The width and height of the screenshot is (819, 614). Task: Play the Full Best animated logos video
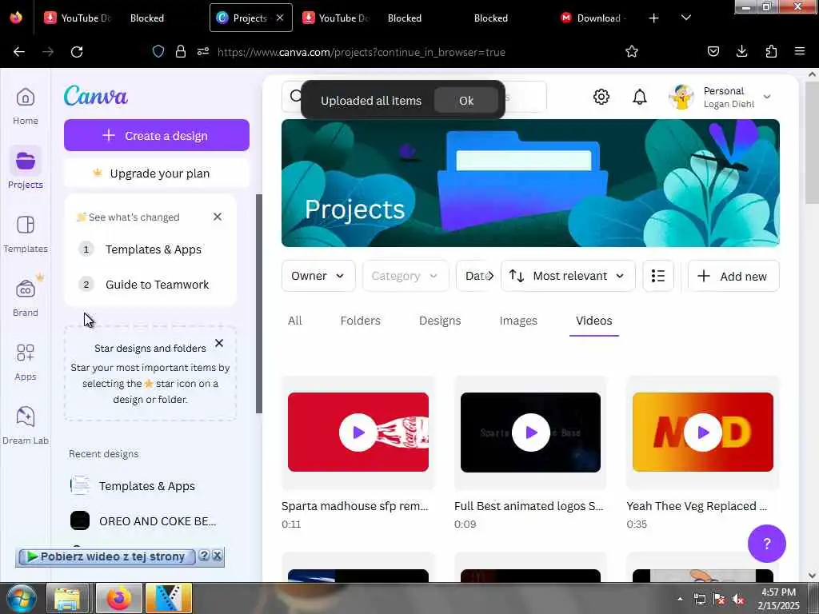531,432
